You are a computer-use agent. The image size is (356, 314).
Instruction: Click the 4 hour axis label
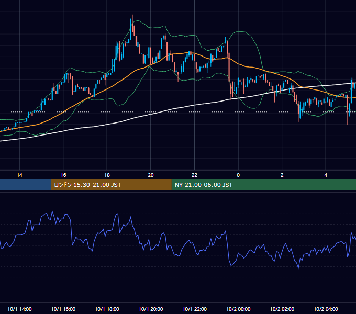326,175
